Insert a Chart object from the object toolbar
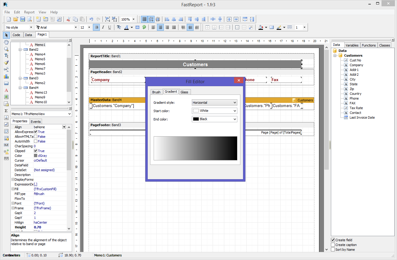This screenshot has width=397, height=260. point(6,76)
